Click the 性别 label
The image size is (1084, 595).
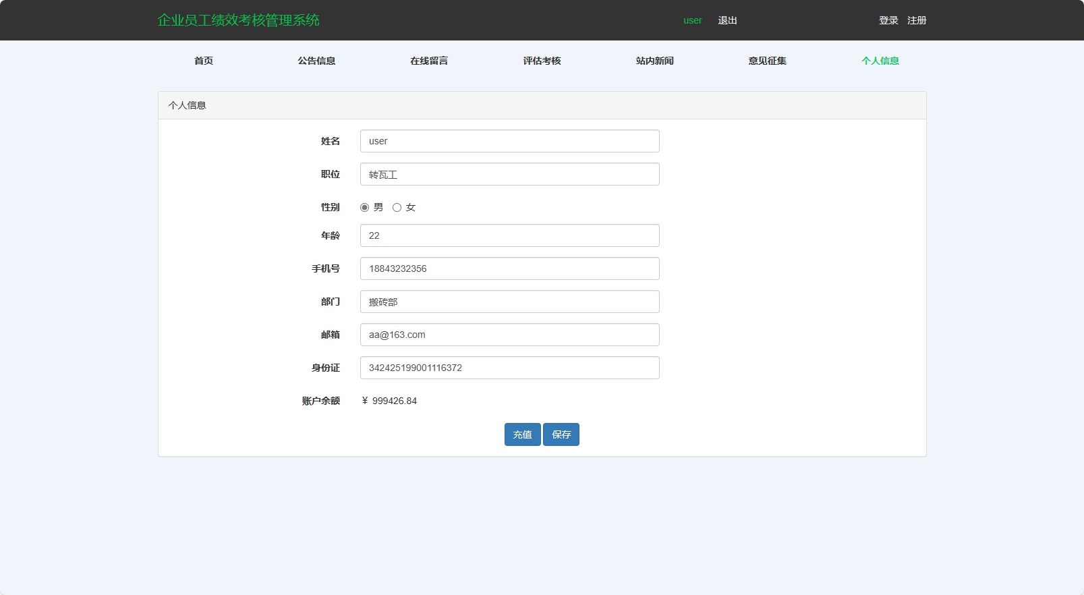[x=331, y=207]
